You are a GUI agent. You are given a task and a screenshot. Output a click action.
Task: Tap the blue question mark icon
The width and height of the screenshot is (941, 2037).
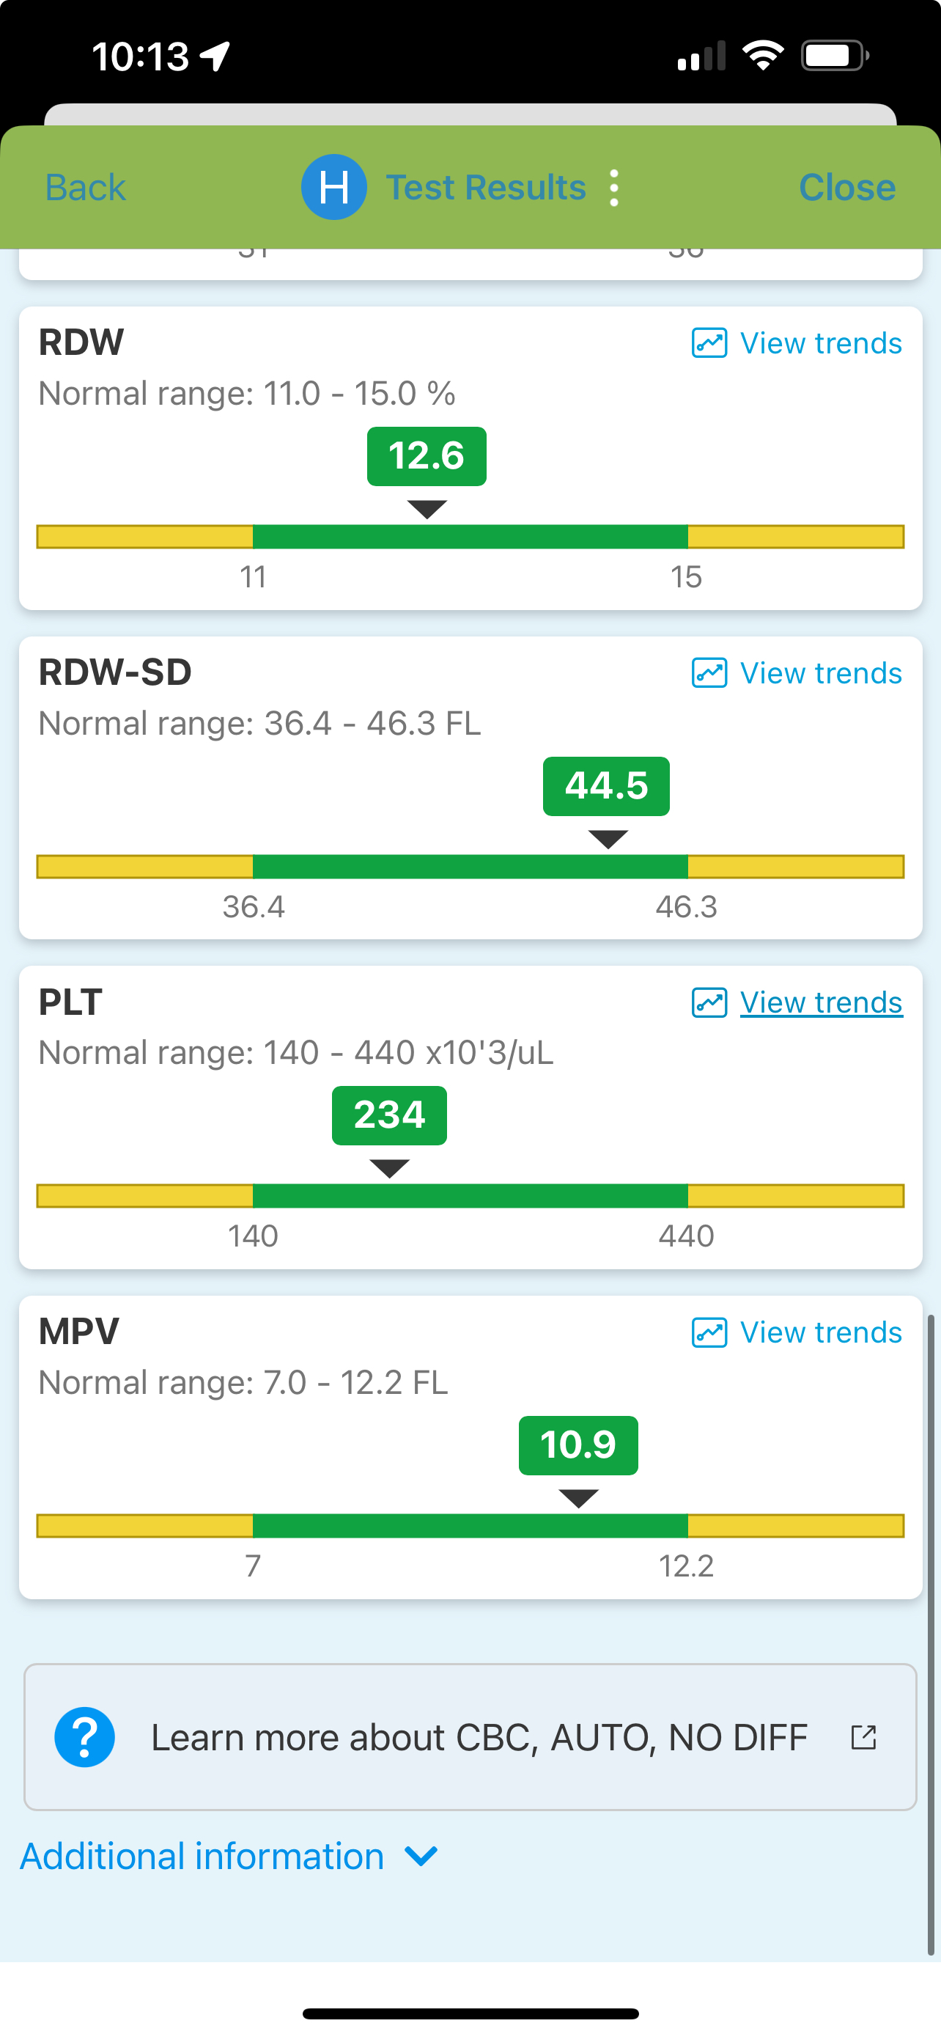pyautogui.click(x=84, y=1737)
